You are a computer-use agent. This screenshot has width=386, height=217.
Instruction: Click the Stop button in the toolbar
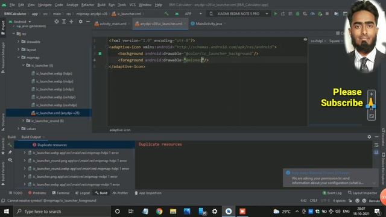[327, 14]
